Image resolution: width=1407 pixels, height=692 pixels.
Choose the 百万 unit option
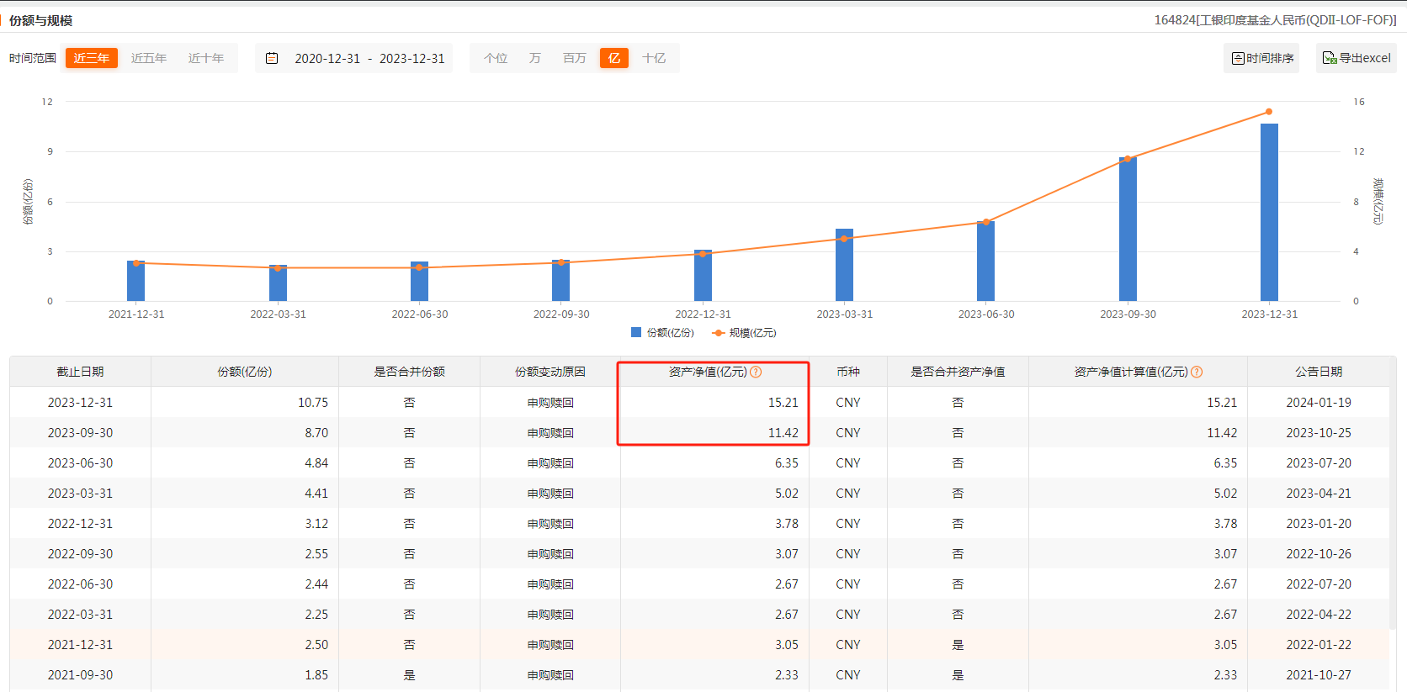[575, 58]
